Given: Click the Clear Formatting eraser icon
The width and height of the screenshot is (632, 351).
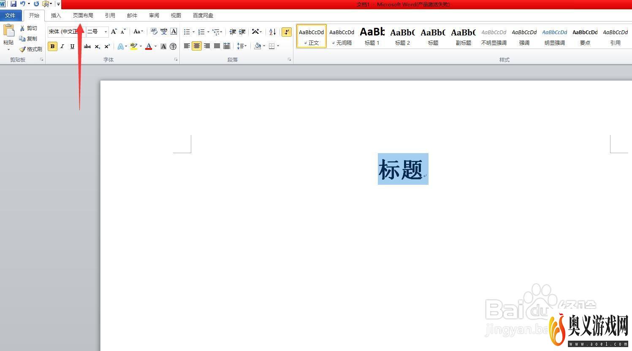Looking at the screenshot, I should 154,32.
